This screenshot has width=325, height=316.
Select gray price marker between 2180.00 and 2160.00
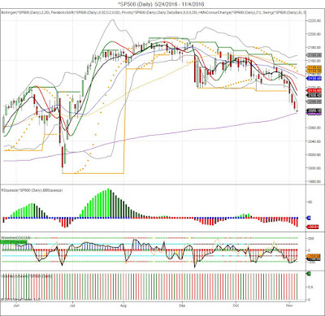314,54
